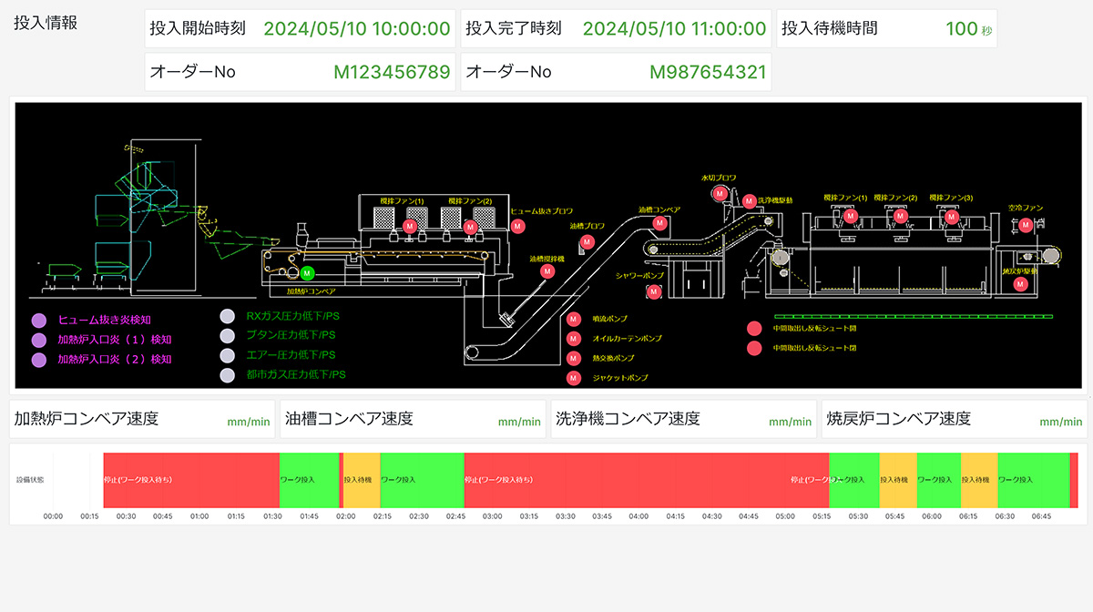Select the 油槽ブロワ motor icon
This screenshot has width=1093, height=612.
[x=587, y=242]
